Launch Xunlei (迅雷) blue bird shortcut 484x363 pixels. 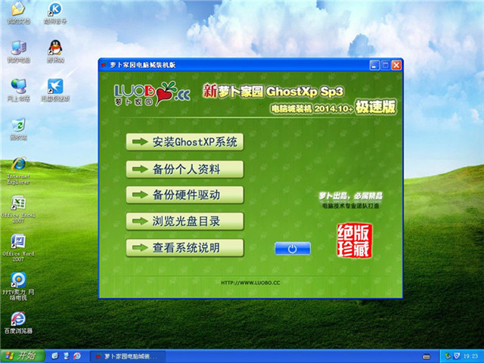click(x=55, y=90)
